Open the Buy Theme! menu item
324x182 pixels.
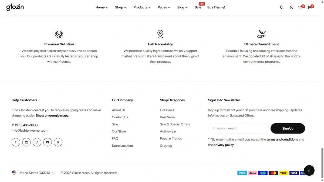point(216,7)
